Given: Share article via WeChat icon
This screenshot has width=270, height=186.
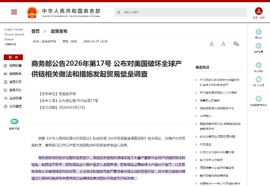Looking at the screenshot, I should (236, 44).
